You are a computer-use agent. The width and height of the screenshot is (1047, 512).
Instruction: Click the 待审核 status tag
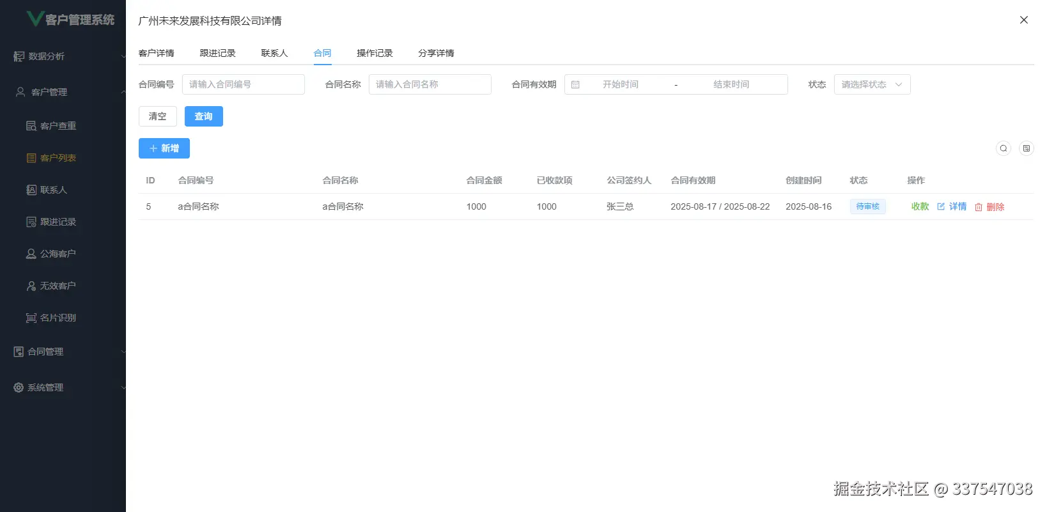867,206
